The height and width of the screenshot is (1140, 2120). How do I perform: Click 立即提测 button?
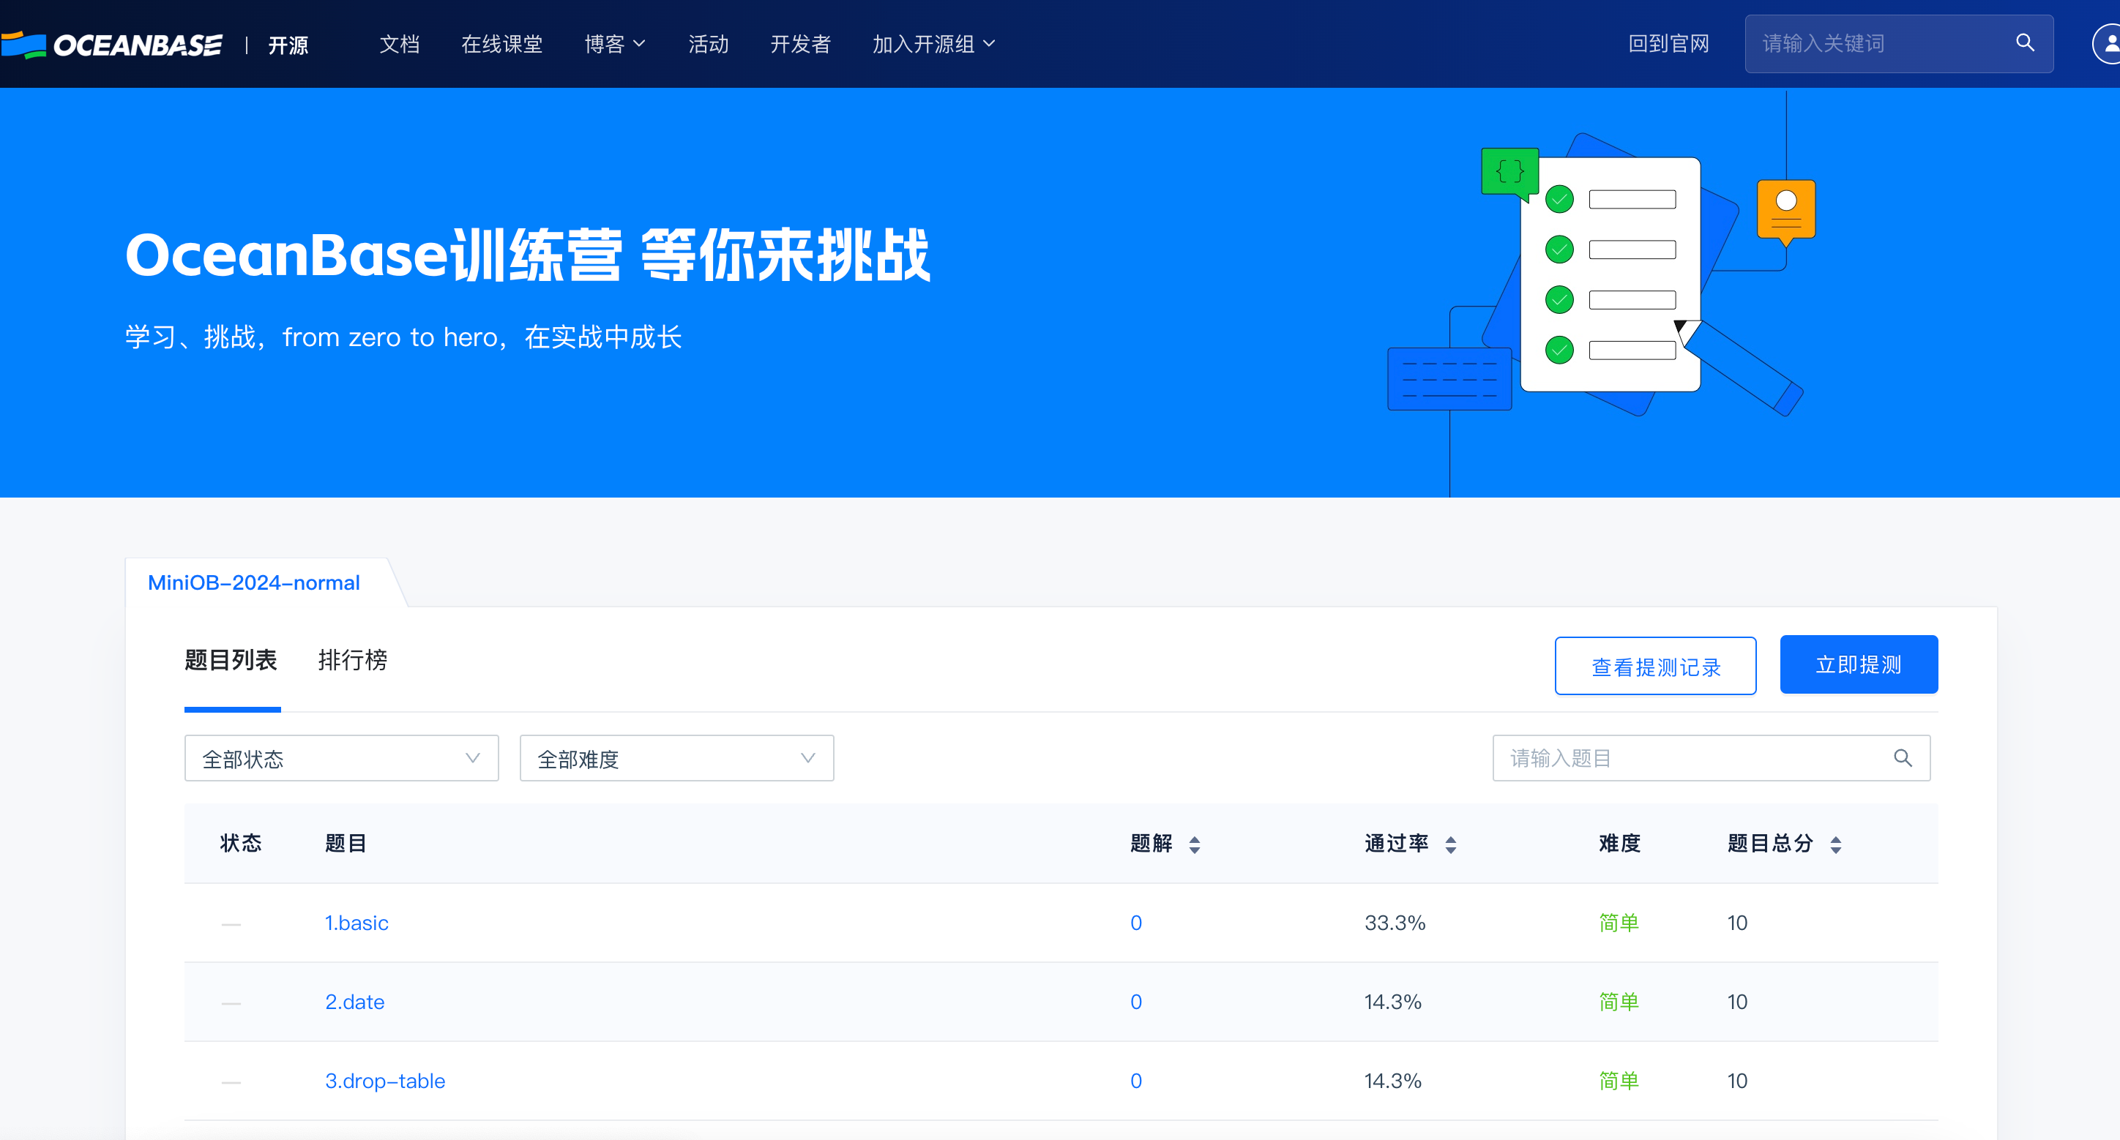(x=1858, y=664)
